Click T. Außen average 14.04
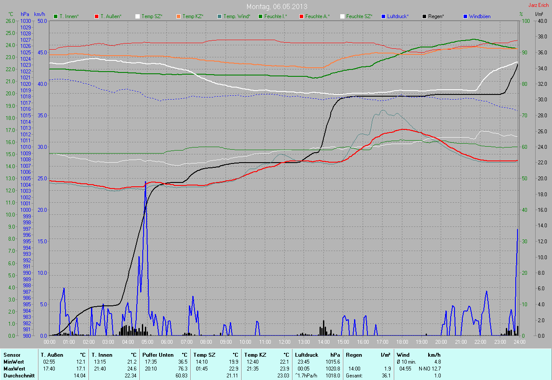The height and width of the screenshot is (380, 552). pyautogui.click(x=80, y=376)
